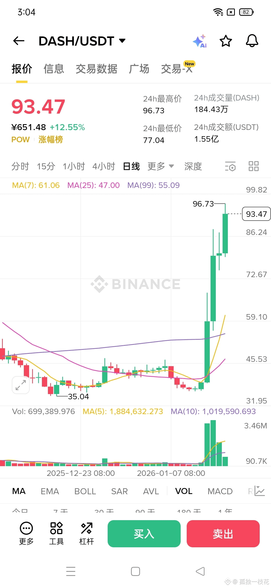The width and height of the screenshot is (271, 588).
Task: Tap 24h最低价 value 77.04
Action: [154, 140]
